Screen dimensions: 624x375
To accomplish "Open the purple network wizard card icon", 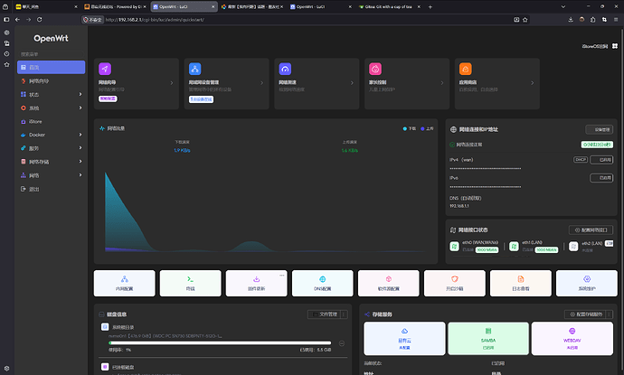I will pyautogui.click(x=105, y=69).
